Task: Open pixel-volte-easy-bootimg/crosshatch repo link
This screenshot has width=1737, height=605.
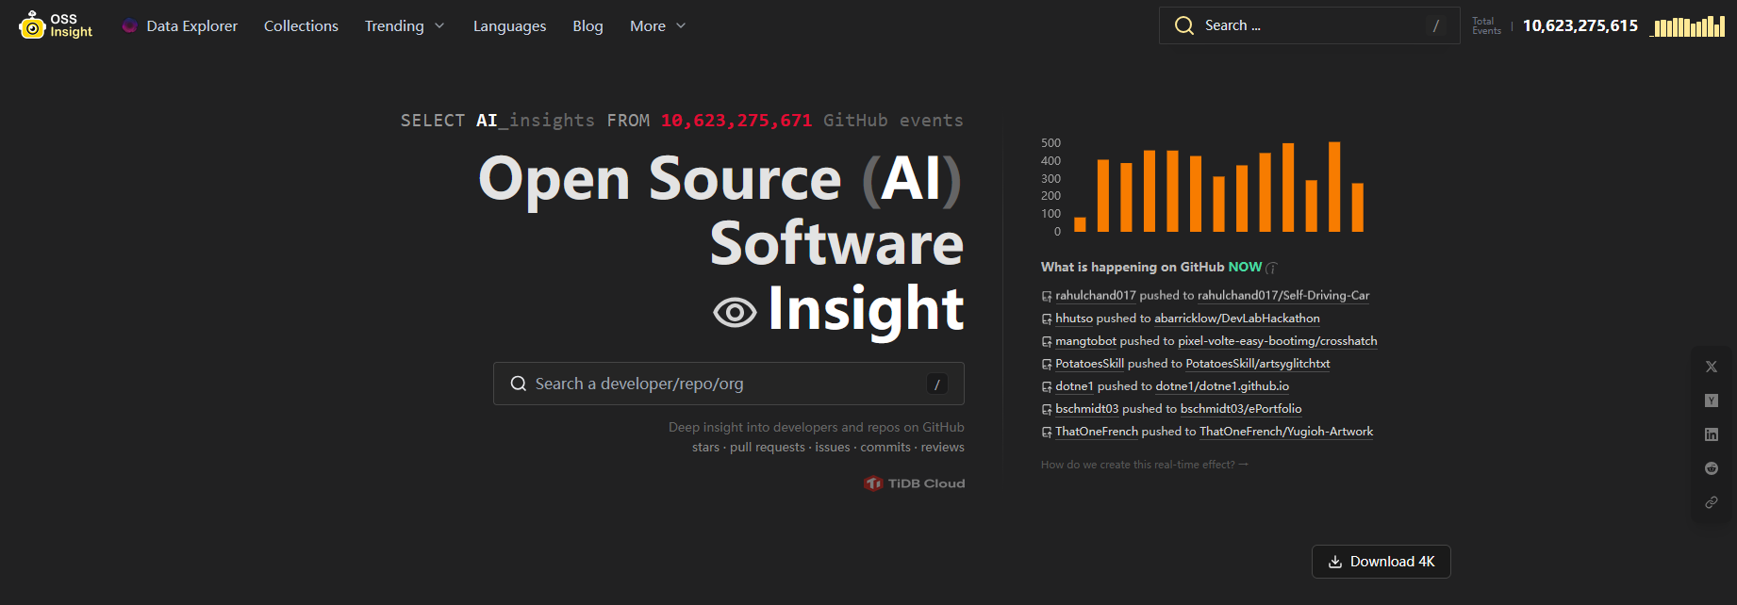Action: [x=1278, y=340]
